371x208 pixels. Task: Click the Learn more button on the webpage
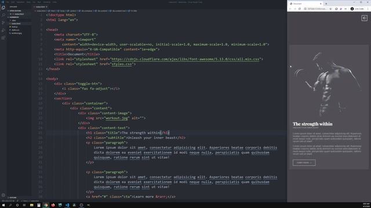coord(304,163)
